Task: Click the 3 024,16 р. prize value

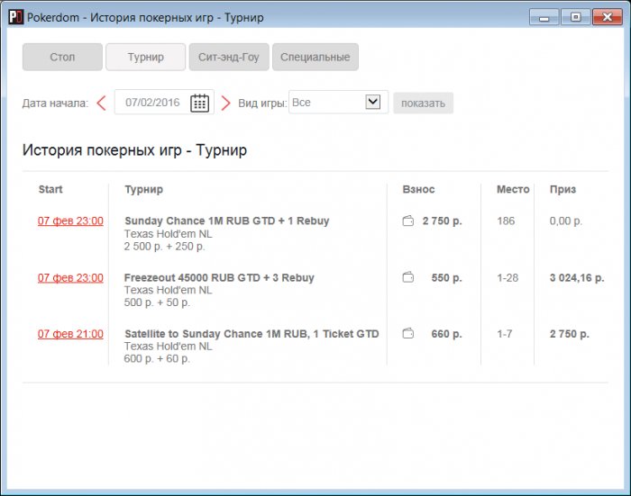Action: 577,278
